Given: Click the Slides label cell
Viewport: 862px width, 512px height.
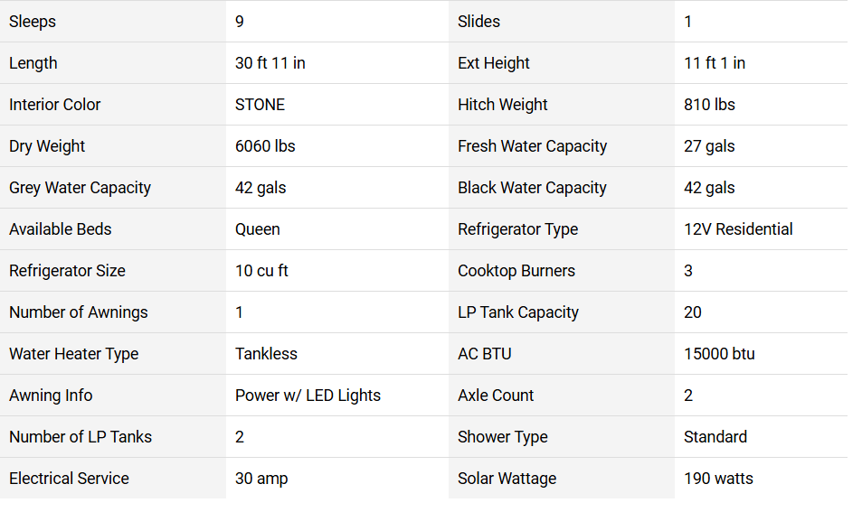Looking at the screenshot, I should pos(562,22).
